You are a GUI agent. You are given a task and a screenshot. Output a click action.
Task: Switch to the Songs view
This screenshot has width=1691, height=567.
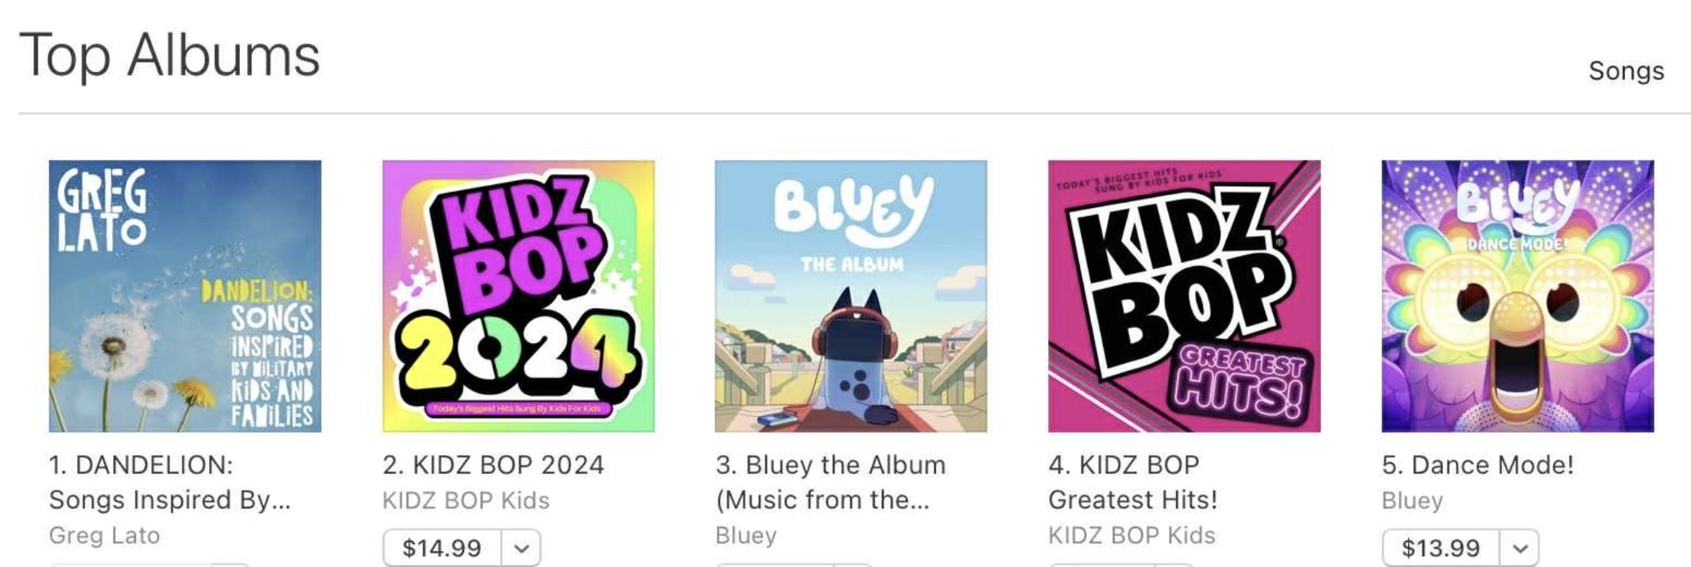pyautogui.click(x=1626, y=71)
